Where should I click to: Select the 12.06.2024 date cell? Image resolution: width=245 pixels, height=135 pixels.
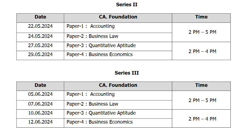pos(40,122)
